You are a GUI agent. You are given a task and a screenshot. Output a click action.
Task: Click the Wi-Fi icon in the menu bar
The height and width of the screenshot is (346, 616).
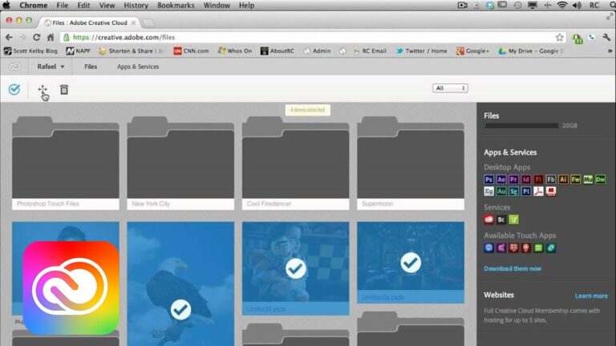562,6
